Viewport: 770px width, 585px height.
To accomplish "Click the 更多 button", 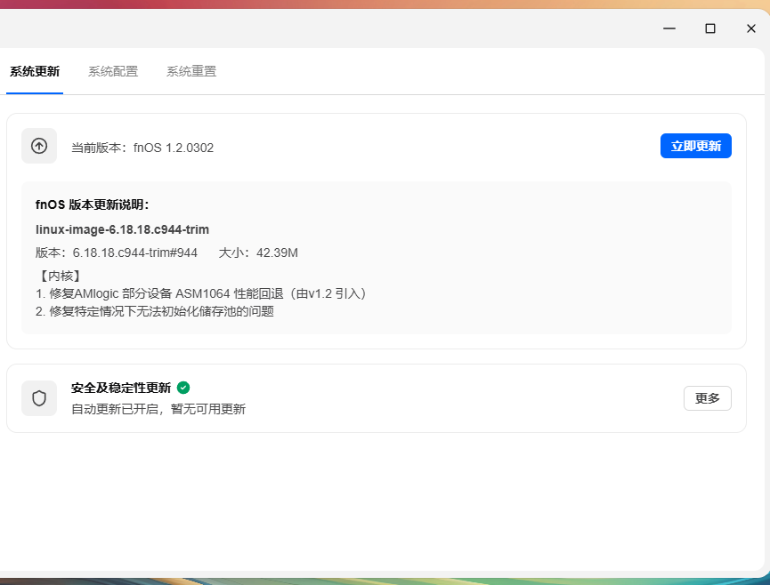I will [x=707, y=398].
